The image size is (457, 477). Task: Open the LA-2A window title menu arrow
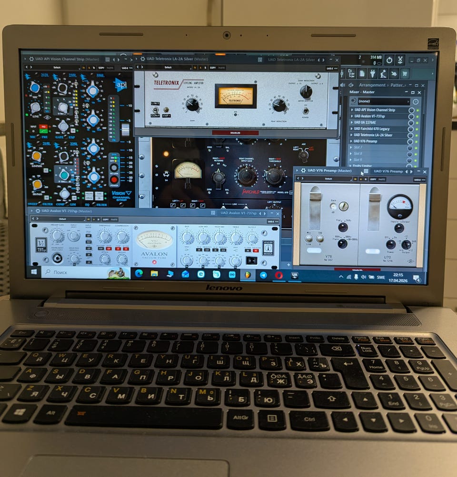[x=136, y=59]
